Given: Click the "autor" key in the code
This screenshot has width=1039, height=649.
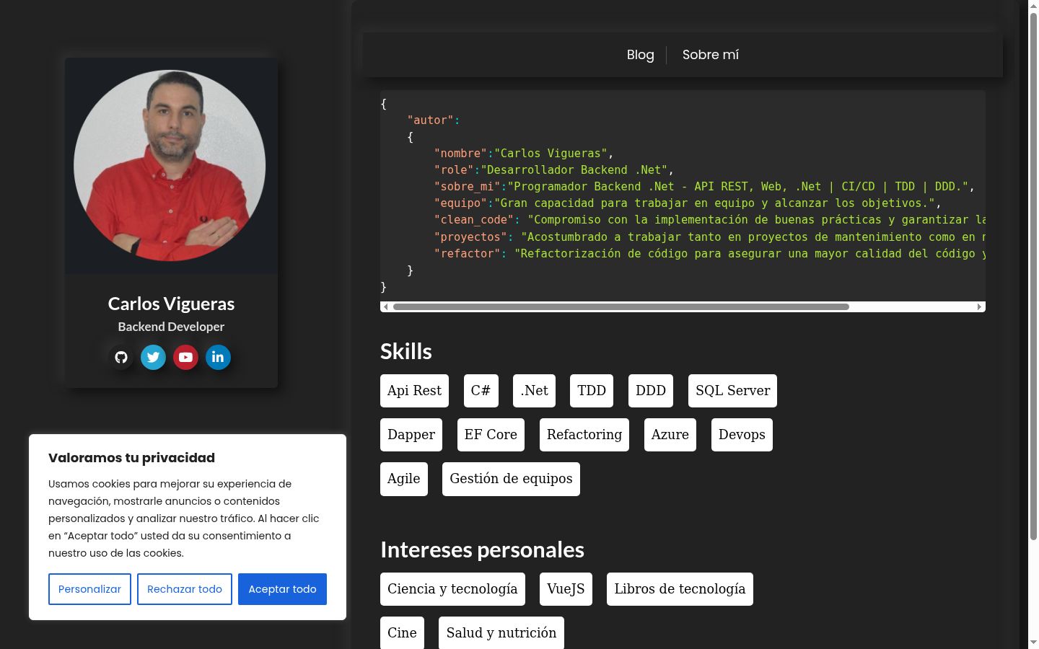Looking at the screenshot, I should click(431, 120).
